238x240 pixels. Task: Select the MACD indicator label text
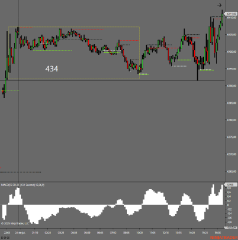23,185
